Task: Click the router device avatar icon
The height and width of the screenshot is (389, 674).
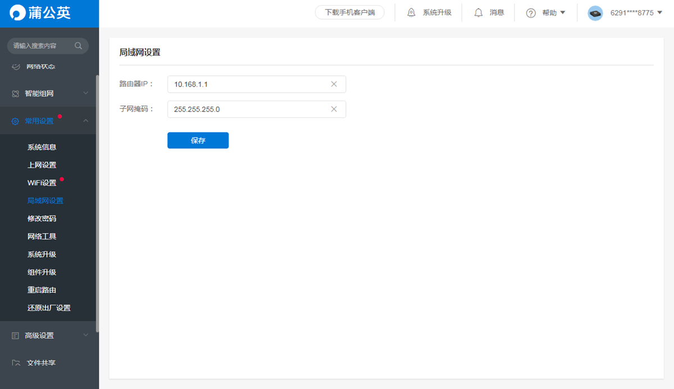Action: (595, 13)
